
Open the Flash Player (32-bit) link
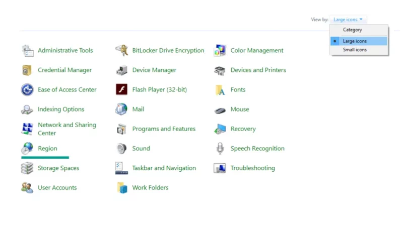[159, 90]
